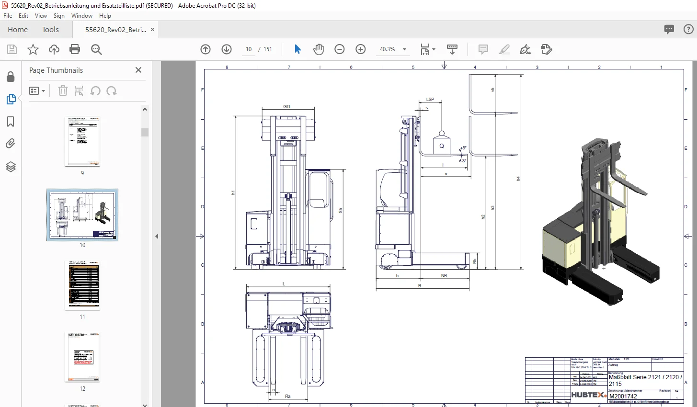Rotate pages counterclockwise
This screenshot has height=407, width=697.
pos(95,90)
